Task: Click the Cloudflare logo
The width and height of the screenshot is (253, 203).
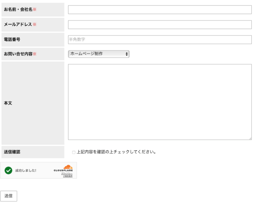Action: 63,169
